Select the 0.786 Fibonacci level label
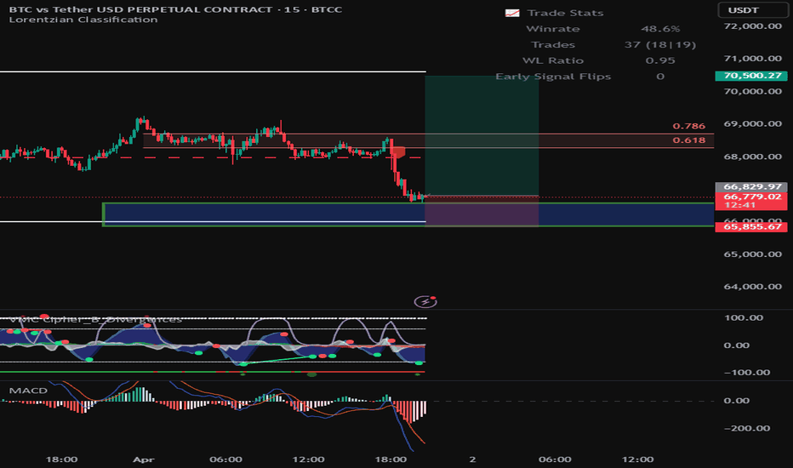The width and height of the screenshot is (793, 468). pyautogui.click(x=687, y=126)
